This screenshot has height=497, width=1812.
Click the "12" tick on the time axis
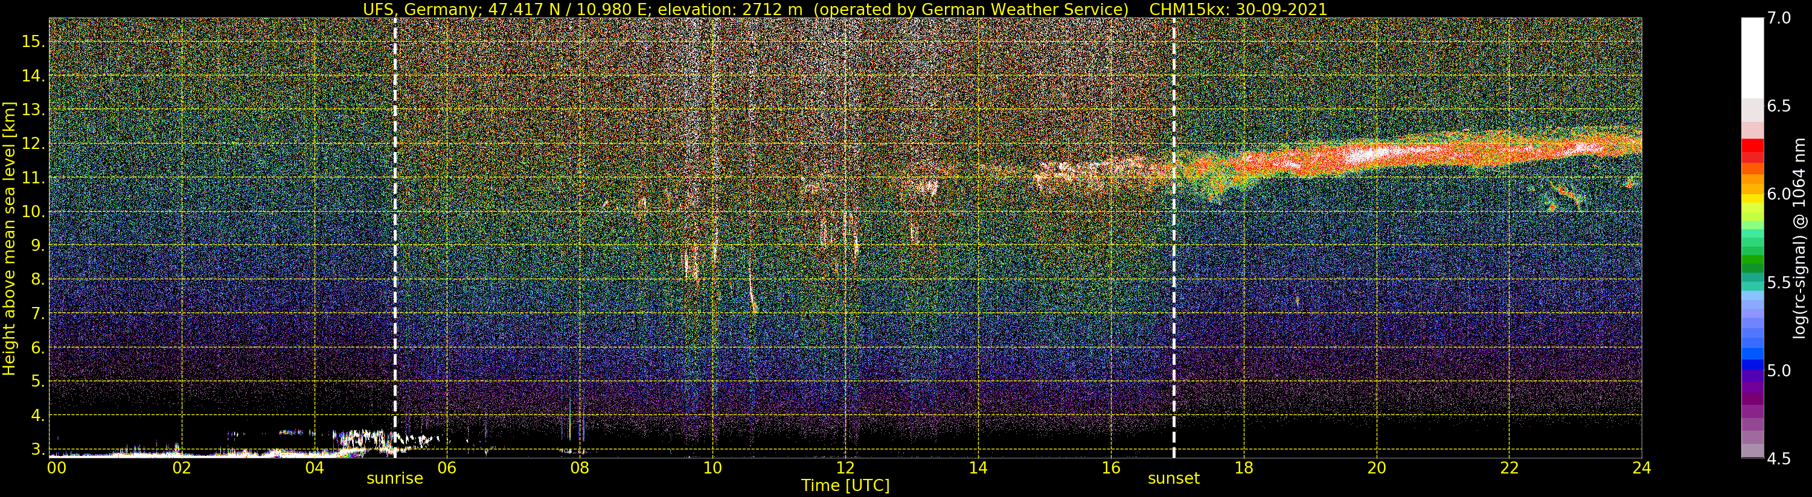point(845,467)
